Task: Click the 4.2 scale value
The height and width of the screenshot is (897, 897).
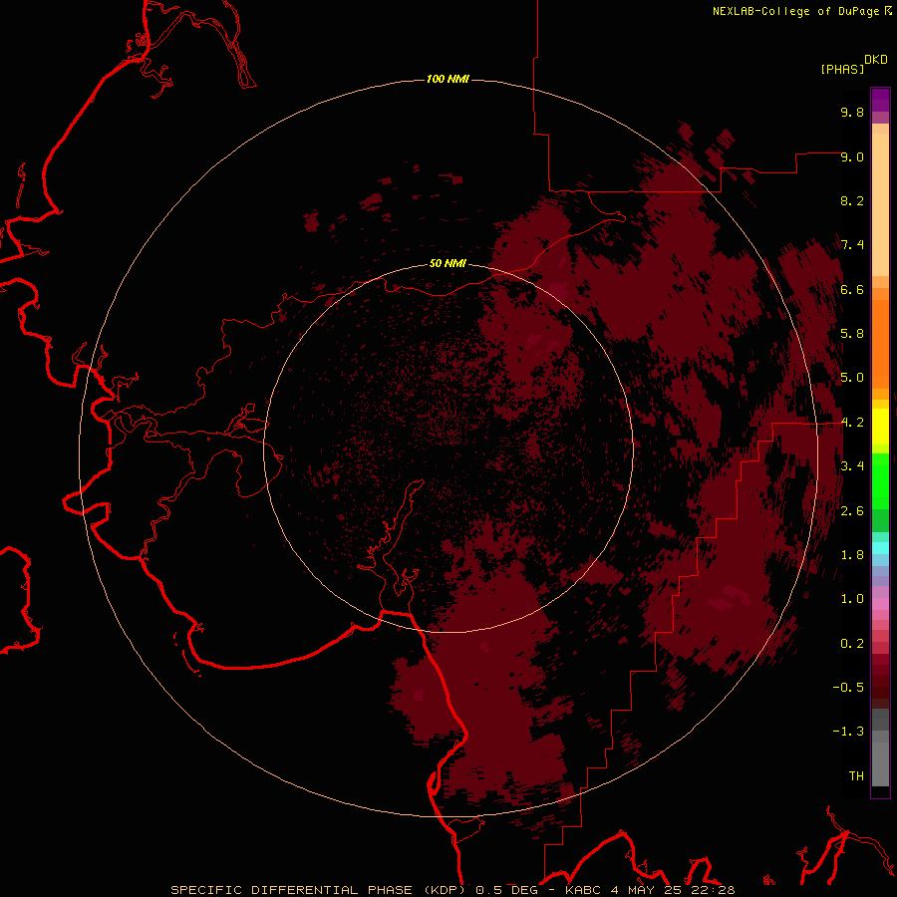Action: pyautogui.click(x=852, y=423)
